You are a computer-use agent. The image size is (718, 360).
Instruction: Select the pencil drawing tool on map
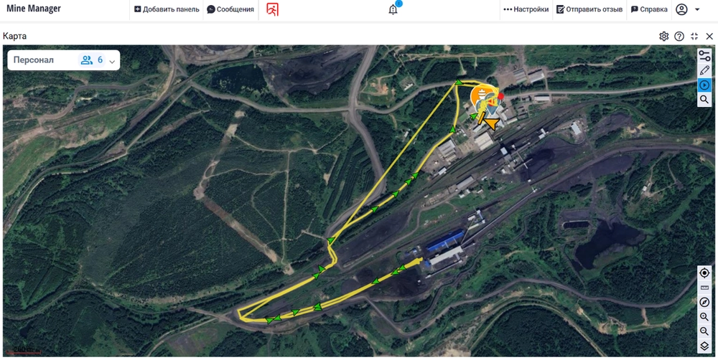[704, 70]
